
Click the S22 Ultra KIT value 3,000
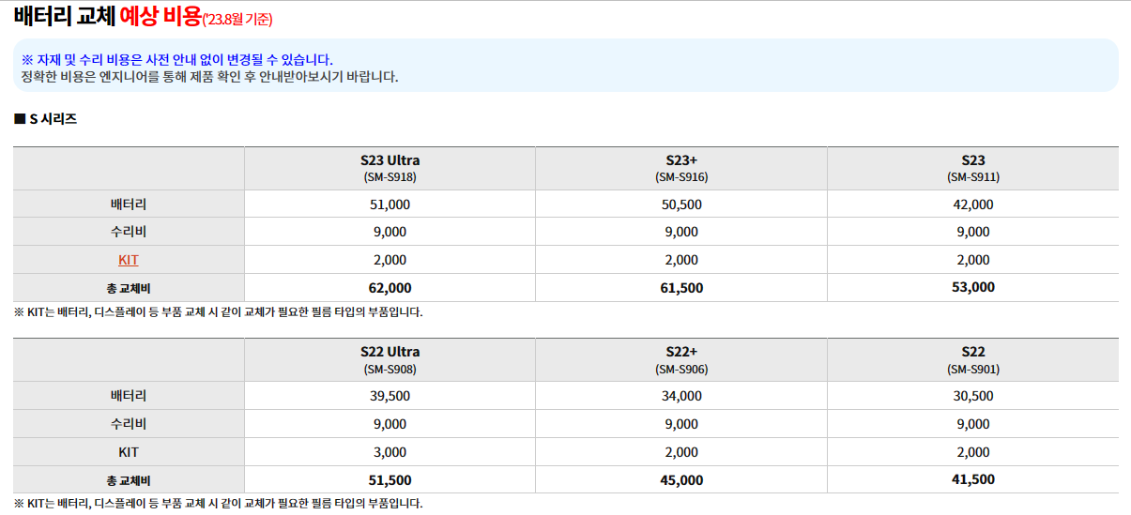click(390, 452)
